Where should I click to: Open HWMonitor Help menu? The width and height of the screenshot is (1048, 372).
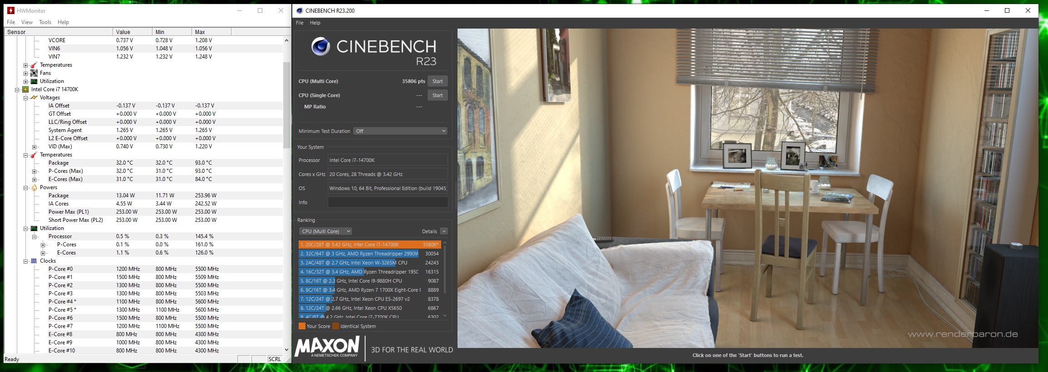pyautogui.click(x=63, y=22)
